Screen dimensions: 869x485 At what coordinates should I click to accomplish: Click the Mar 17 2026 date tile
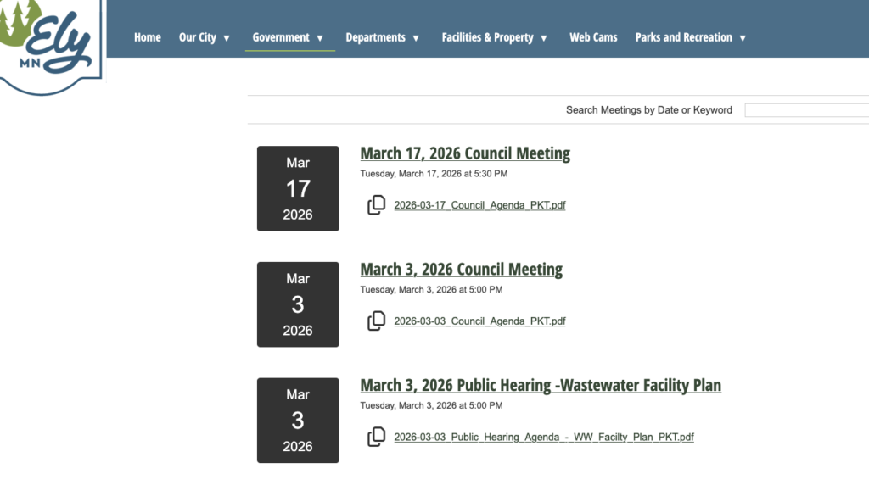click(x=298, y=188)
